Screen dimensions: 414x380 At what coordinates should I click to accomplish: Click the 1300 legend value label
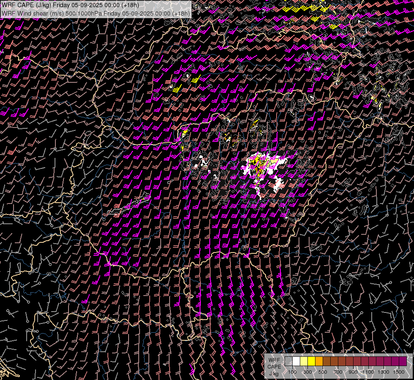(x=384, y=372)
